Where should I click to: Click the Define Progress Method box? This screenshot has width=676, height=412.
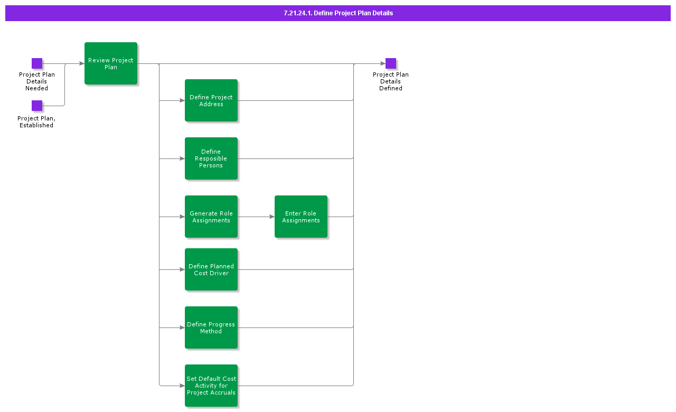211,327
